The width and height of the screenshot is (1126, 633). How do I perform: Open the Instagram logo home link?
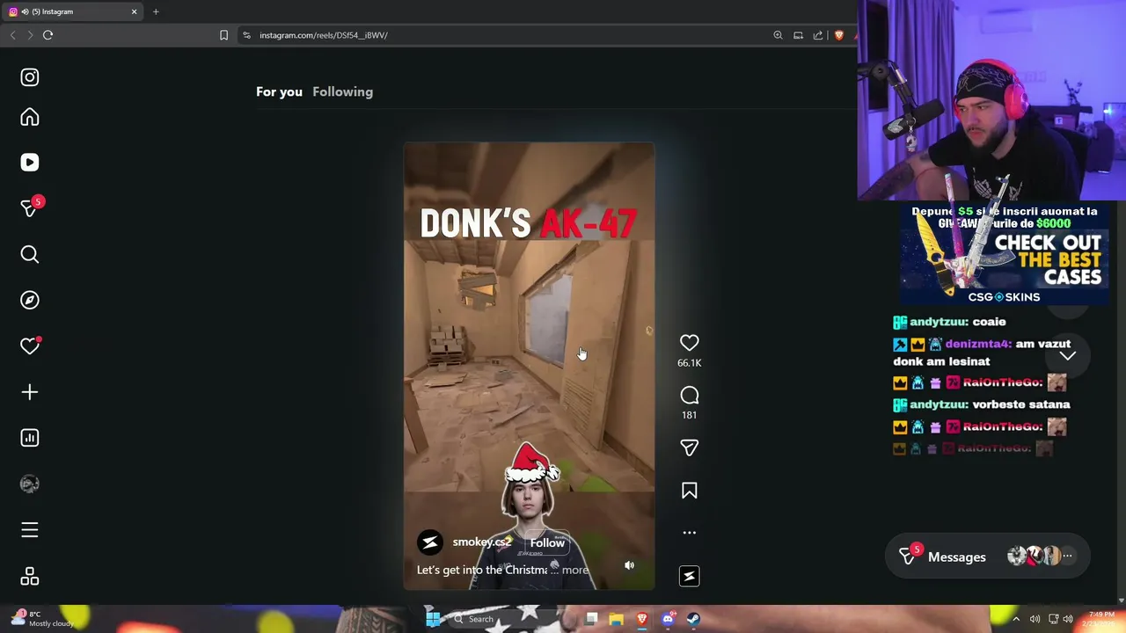click(30, 77)
